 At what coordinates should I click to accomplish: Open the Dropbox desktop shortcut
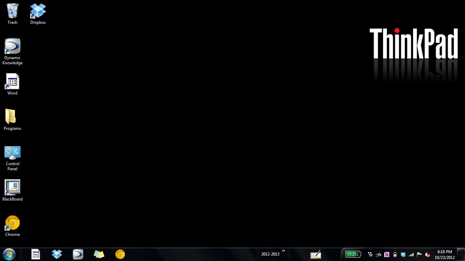coord(38,14)
